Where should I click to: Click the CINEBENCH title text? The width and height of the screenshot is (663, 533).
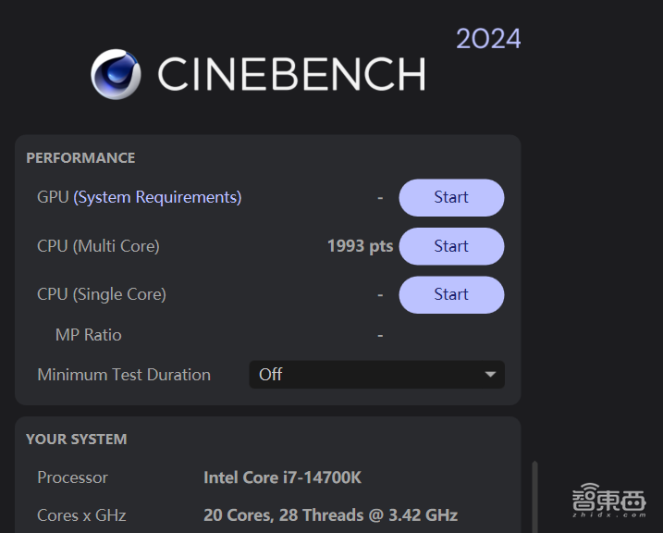[291, 74]
